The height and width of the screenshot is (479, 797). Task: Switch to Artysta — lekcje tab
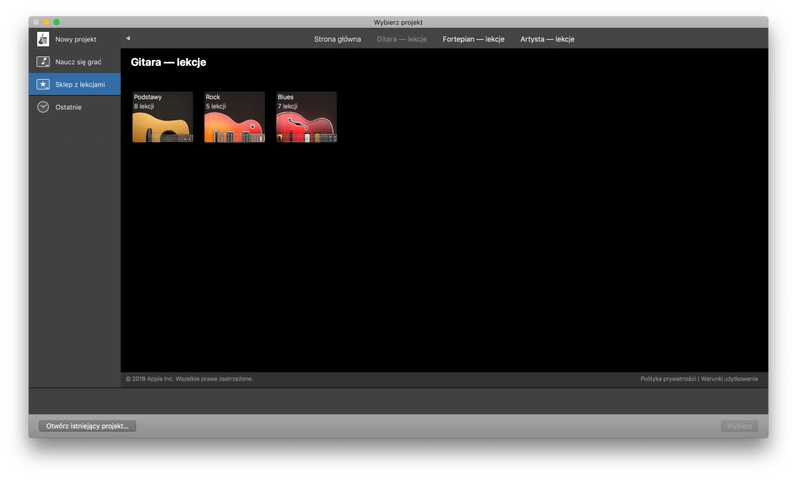547,39
